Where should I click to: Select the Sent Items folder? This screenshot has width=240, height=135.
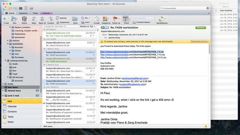[x=21, y=87]
